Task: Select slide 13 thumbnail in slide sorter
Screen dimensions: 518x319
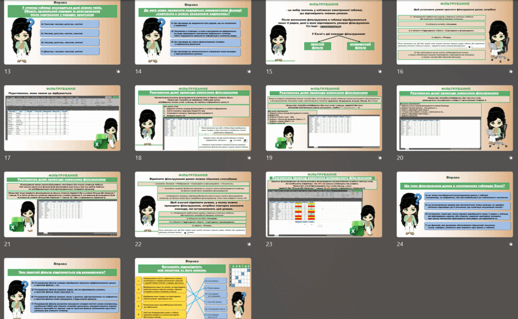Action: [62, 32]
